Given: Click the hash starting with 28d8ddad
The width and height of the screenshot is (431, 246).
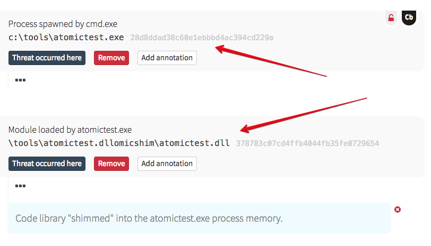Looking at the screenshot, I should coord(202,38).
